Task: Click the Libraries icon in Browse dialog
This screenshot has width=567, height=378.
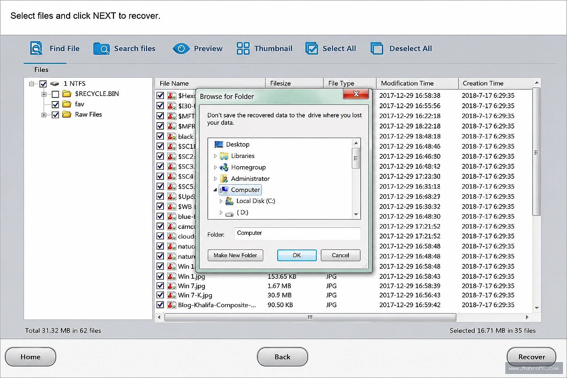Action: point(224,156)
